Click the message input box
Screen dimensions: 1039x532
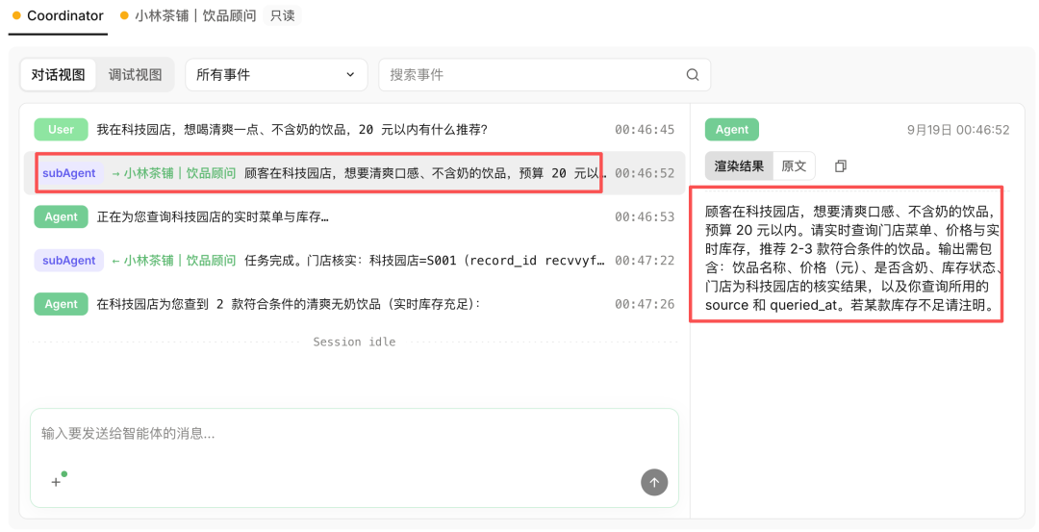point(354,458)
